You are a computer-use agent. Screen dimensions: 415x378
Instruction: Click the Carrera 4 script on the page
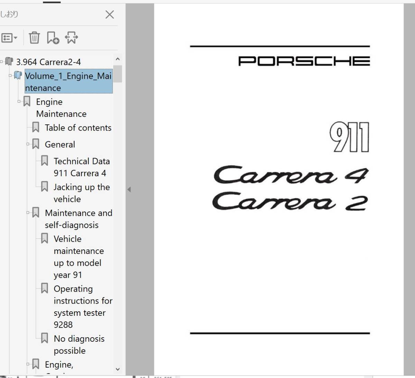[292, 175]
